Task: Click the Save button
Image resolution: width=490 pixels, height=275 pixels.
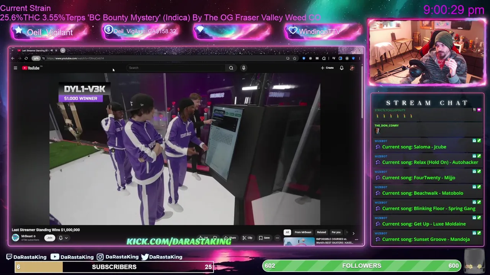Action: click(264, 238)
